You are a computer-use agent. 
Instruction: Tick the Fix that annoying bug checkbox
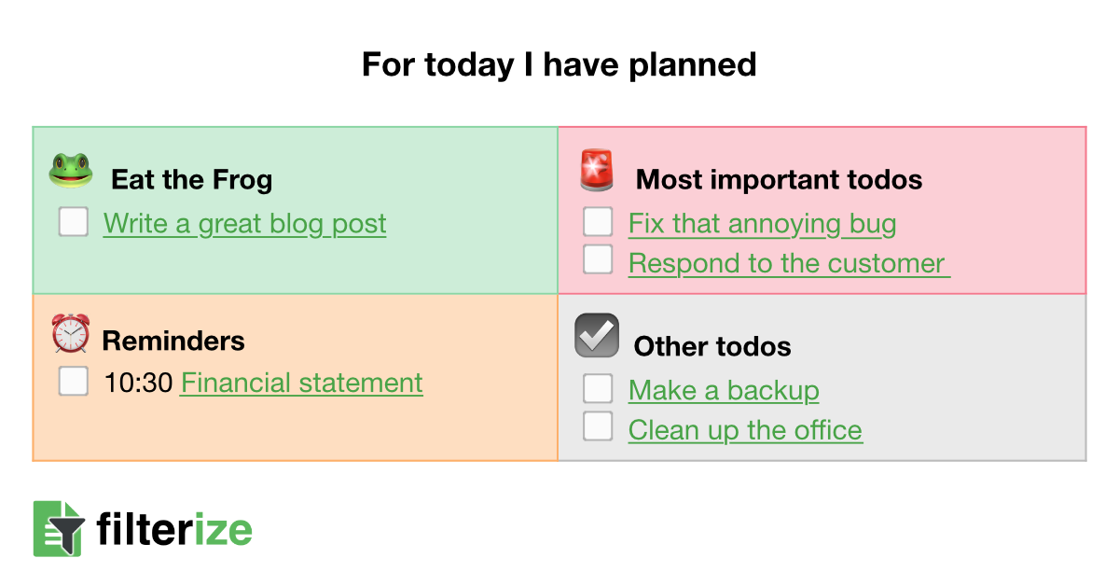click(598, 222)
